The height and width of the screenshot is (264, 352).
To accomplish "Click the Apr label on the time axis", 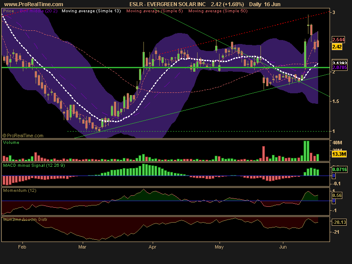I will [152, 247].
